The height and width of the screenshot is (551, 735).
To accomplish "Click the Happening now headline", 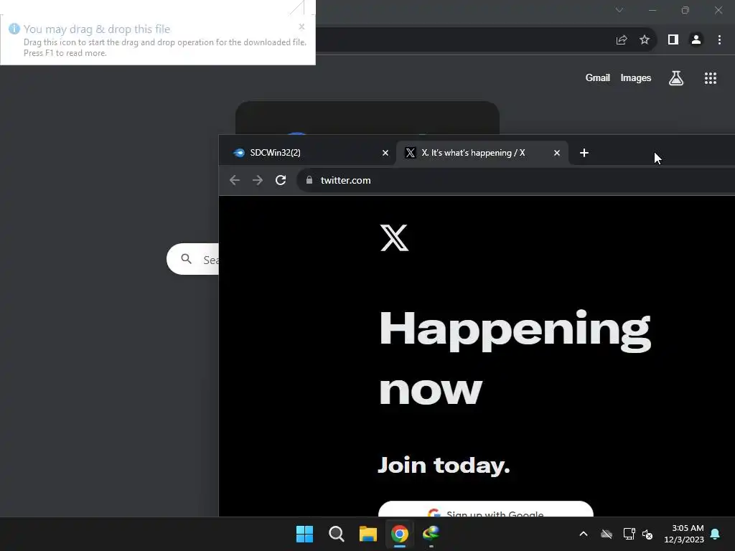I will coord(515,358).
